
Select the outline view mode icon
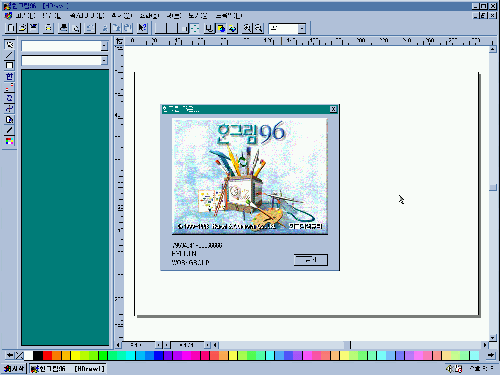(209, 28)
